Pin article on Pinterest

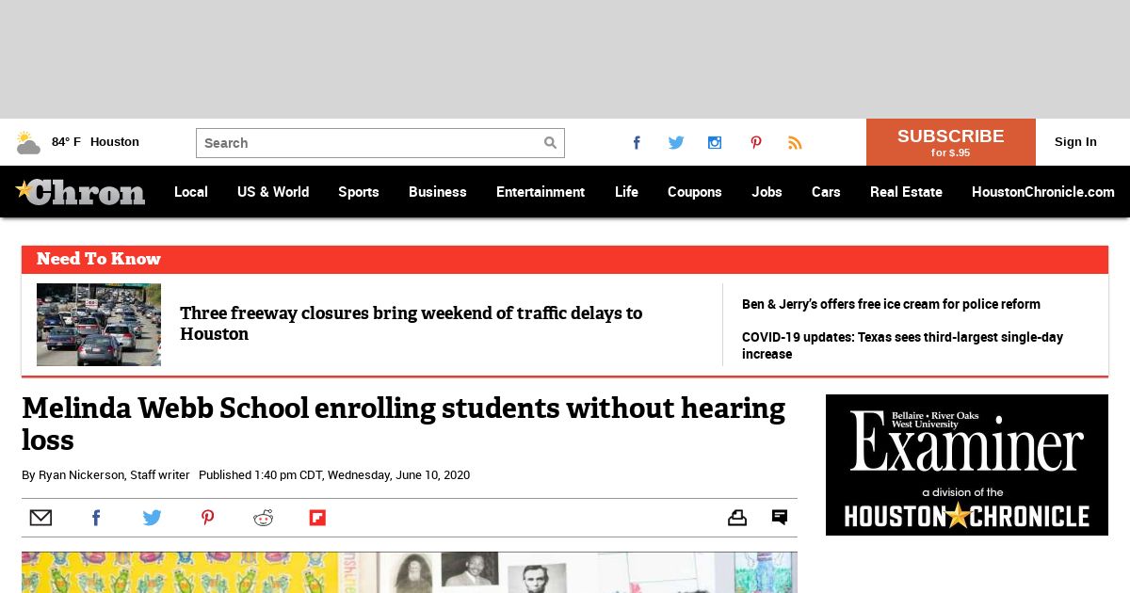point(207,518)
